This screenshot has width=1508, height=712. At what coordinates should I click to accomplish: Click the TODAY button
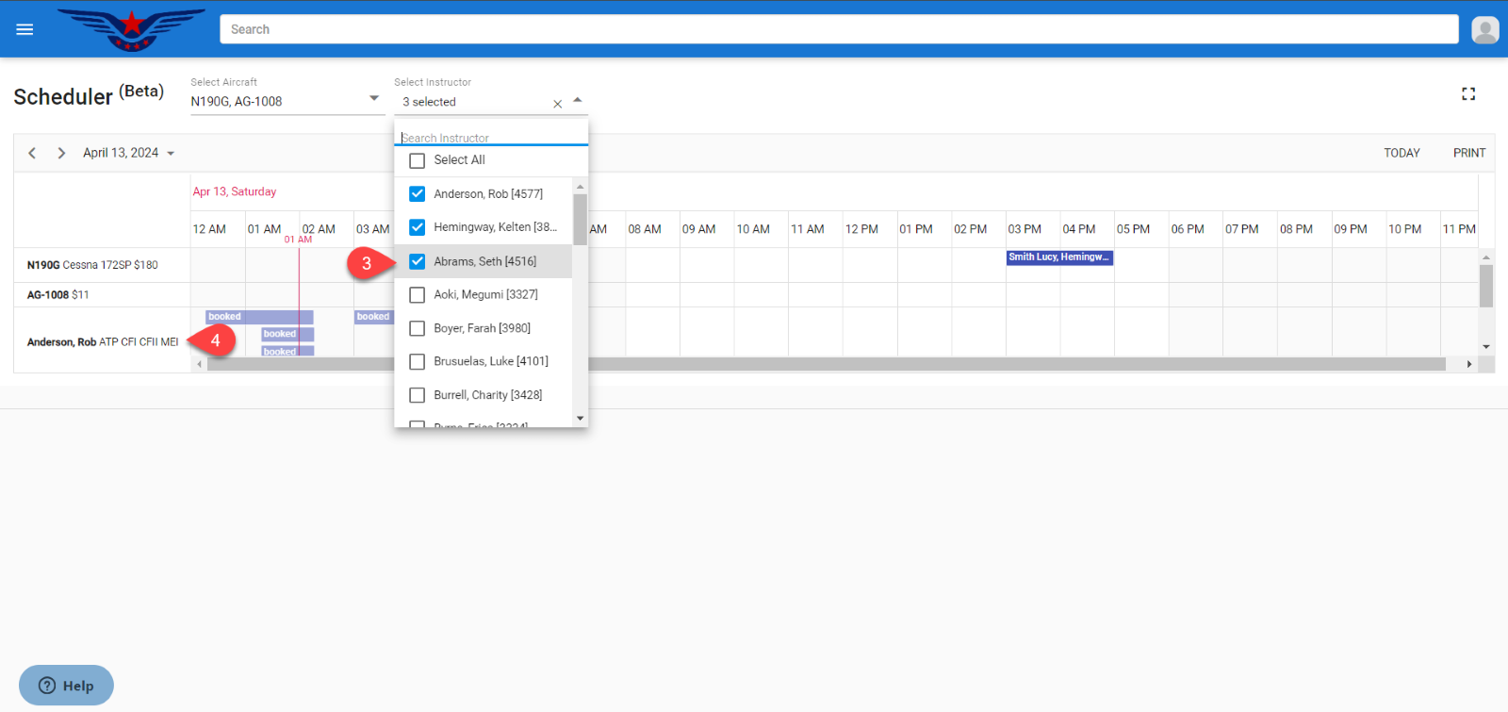(x=1401, y=153)
